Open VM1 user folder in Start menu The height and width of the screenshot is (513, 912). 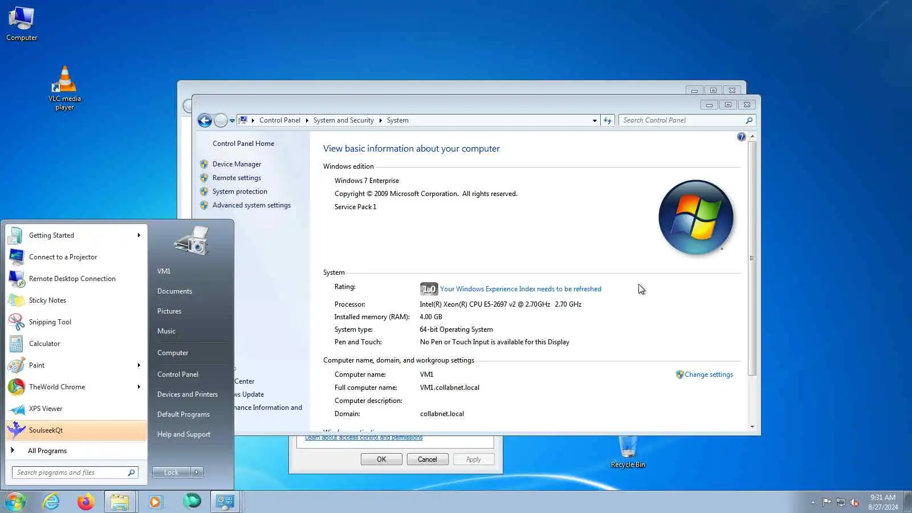pos(164,271)
